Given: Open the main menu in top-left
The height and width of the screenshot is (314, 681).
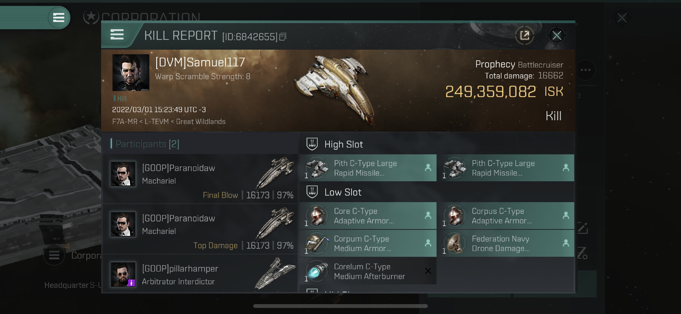Looking at the screenshot, I should [x=59, y=17].
